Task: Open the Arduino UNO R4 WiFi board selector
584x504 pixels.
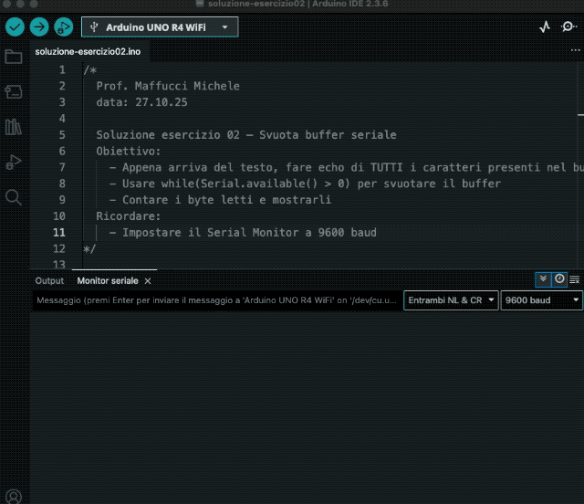Action: 160,27
